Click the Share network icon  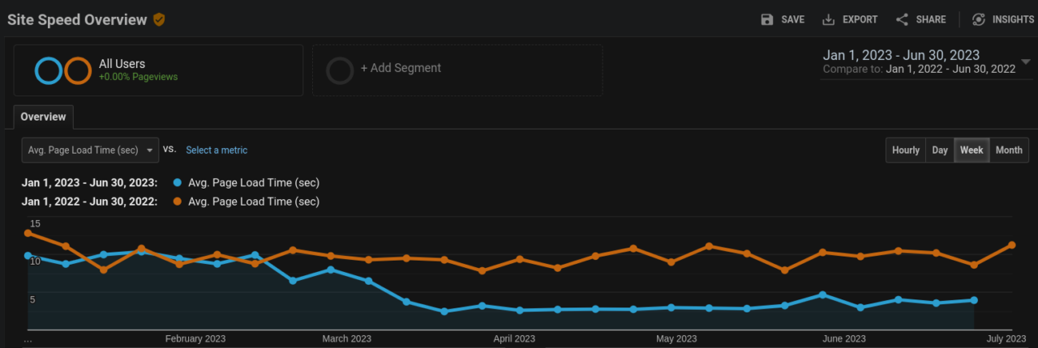click(902, 19)
